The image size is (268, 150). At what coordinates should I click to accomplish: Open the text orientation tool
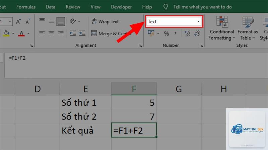[x=73, y=21]
